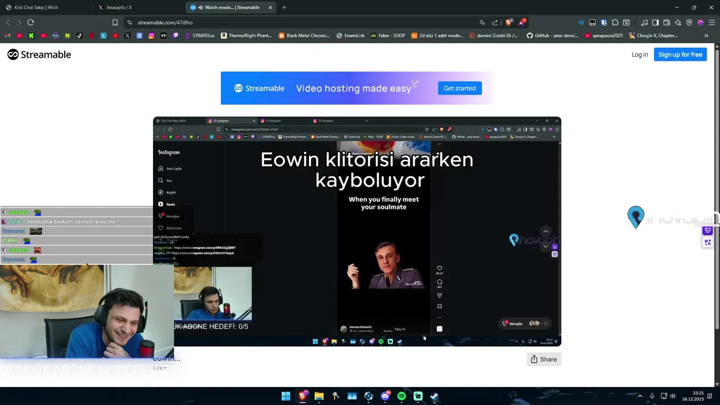Open the Brave VPN shield icon

tap(689, 22)
